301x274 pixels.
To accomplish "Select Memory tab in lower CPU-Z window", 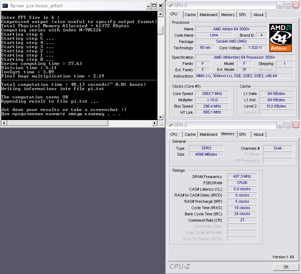I will 228,134.
